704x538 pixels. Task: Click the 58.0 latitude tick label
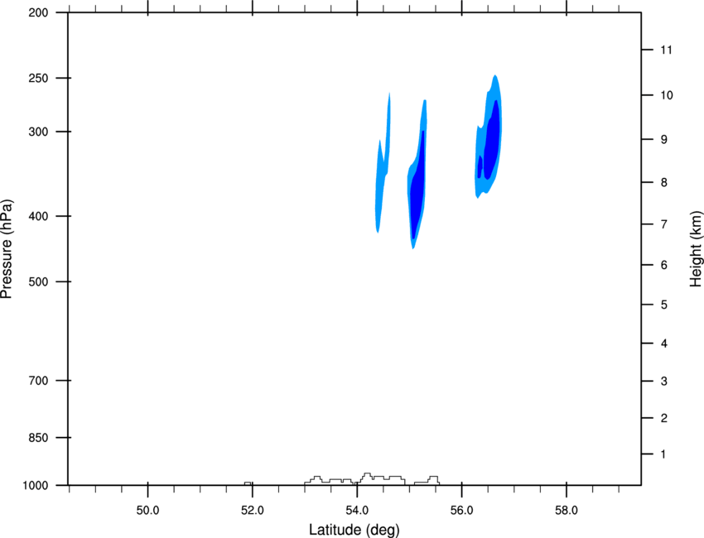click(x=567, y=511)
